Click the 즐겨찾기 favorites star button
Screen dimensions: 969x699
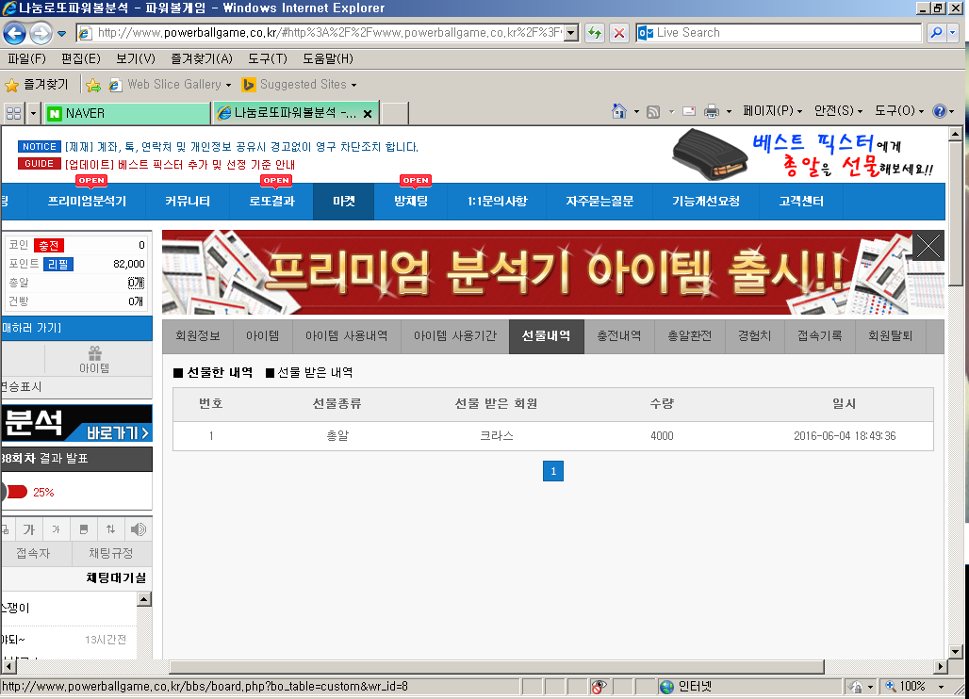point(37,85)
